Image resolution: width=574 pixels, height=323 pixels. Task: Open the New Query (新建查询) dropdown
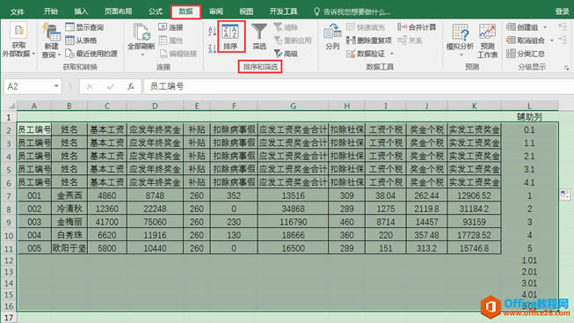pyautogui.click(x=51, y=40)
